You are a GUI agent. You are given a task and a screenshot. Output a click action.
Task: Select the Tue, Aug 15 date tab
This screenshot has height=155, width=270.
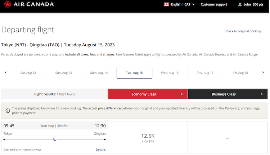[134, 73]
